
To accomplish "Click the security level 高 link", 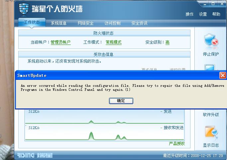I will [168, 42].
